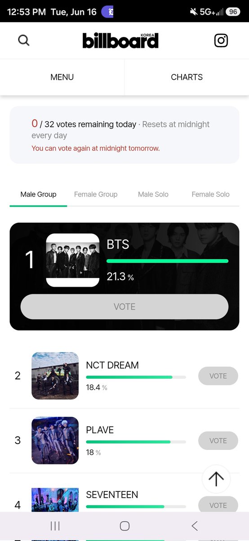Tap the Android home navigation icon
249x541 pixels.
pyautogui.click(x=124, y=526)
